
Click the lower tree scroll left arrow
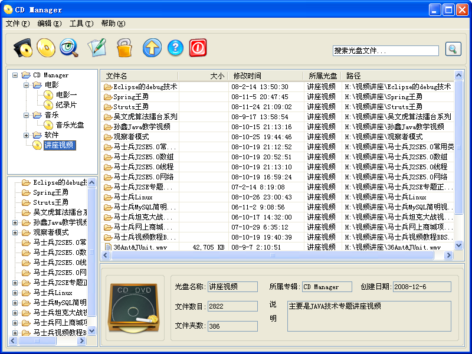pyautogui.click(x=13, y=341)
